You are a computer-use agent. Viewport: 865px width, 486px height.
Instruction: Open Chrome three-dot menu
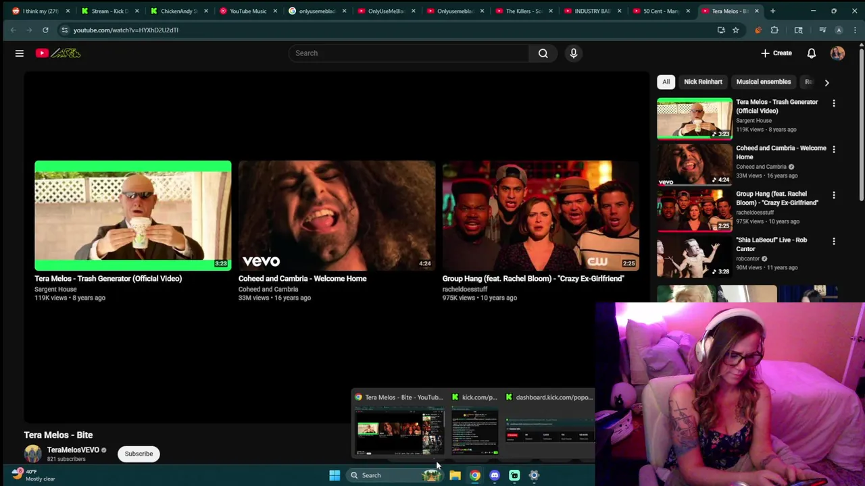point(855,30)
